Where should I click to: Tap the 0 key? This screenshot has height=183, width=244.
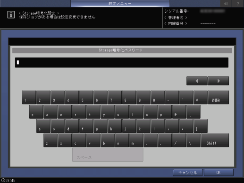pyautogui.click(x=158, y=97)
